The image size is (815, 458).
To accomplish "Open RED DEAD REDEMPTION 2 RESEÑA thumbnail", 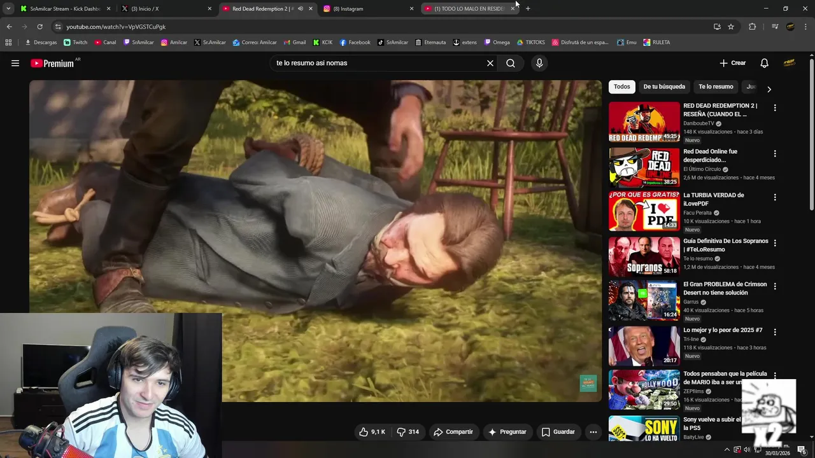I will point(644,121).
